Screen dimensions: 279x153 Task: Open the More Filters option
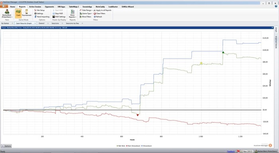pyautogui.click(x=85, y=17)
